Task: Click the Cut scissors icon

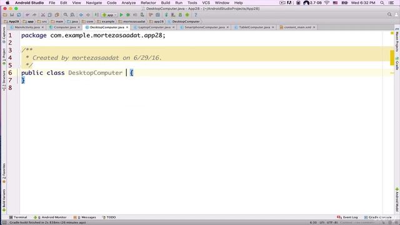Action: coord(43,15)
